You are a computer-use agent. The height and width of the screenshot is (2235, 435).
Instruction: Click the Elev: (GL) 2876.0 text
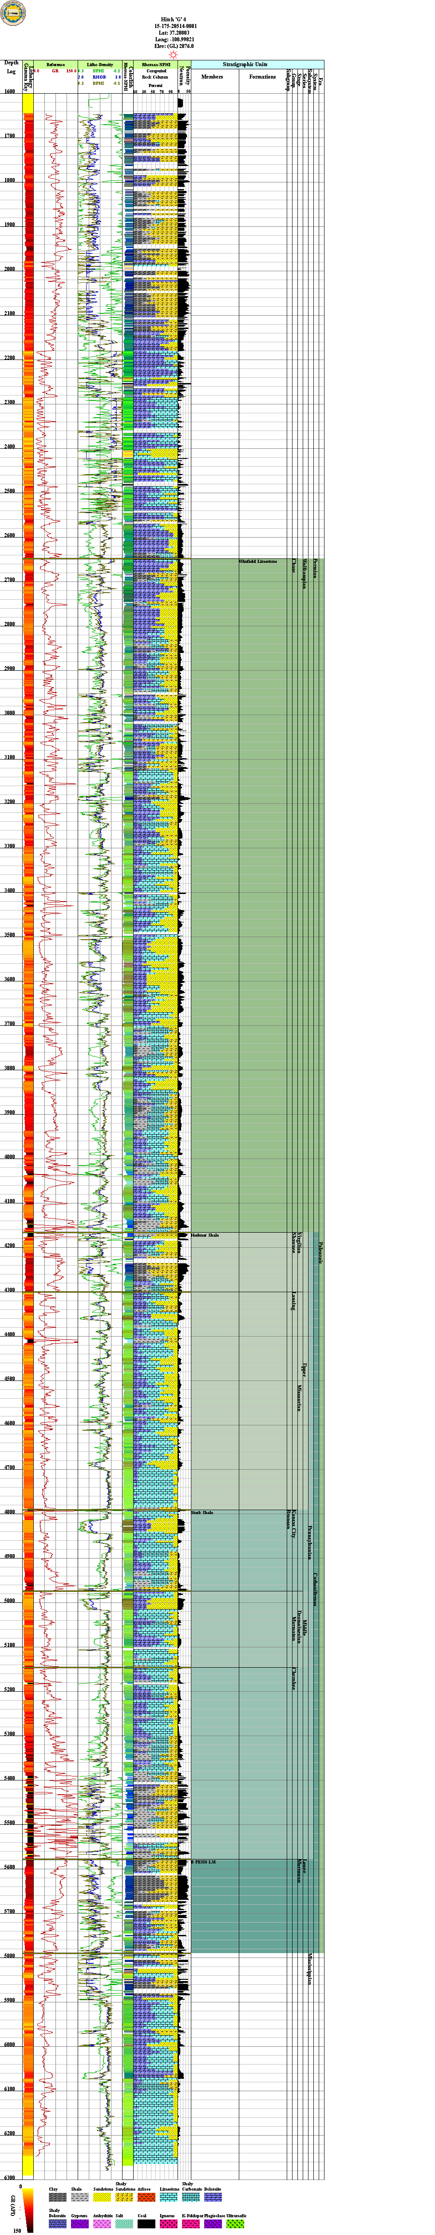[174, 47]
